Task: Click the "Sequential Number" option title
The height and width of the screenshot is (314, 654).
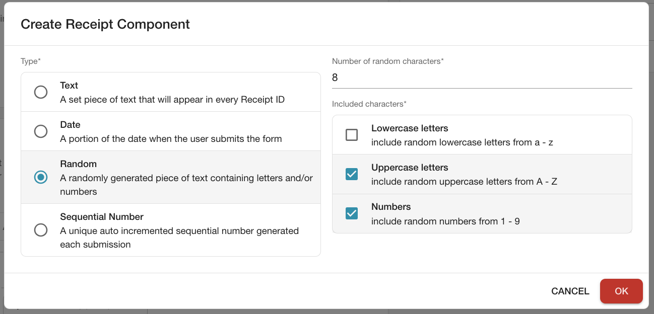Action: tap(102, 217)
